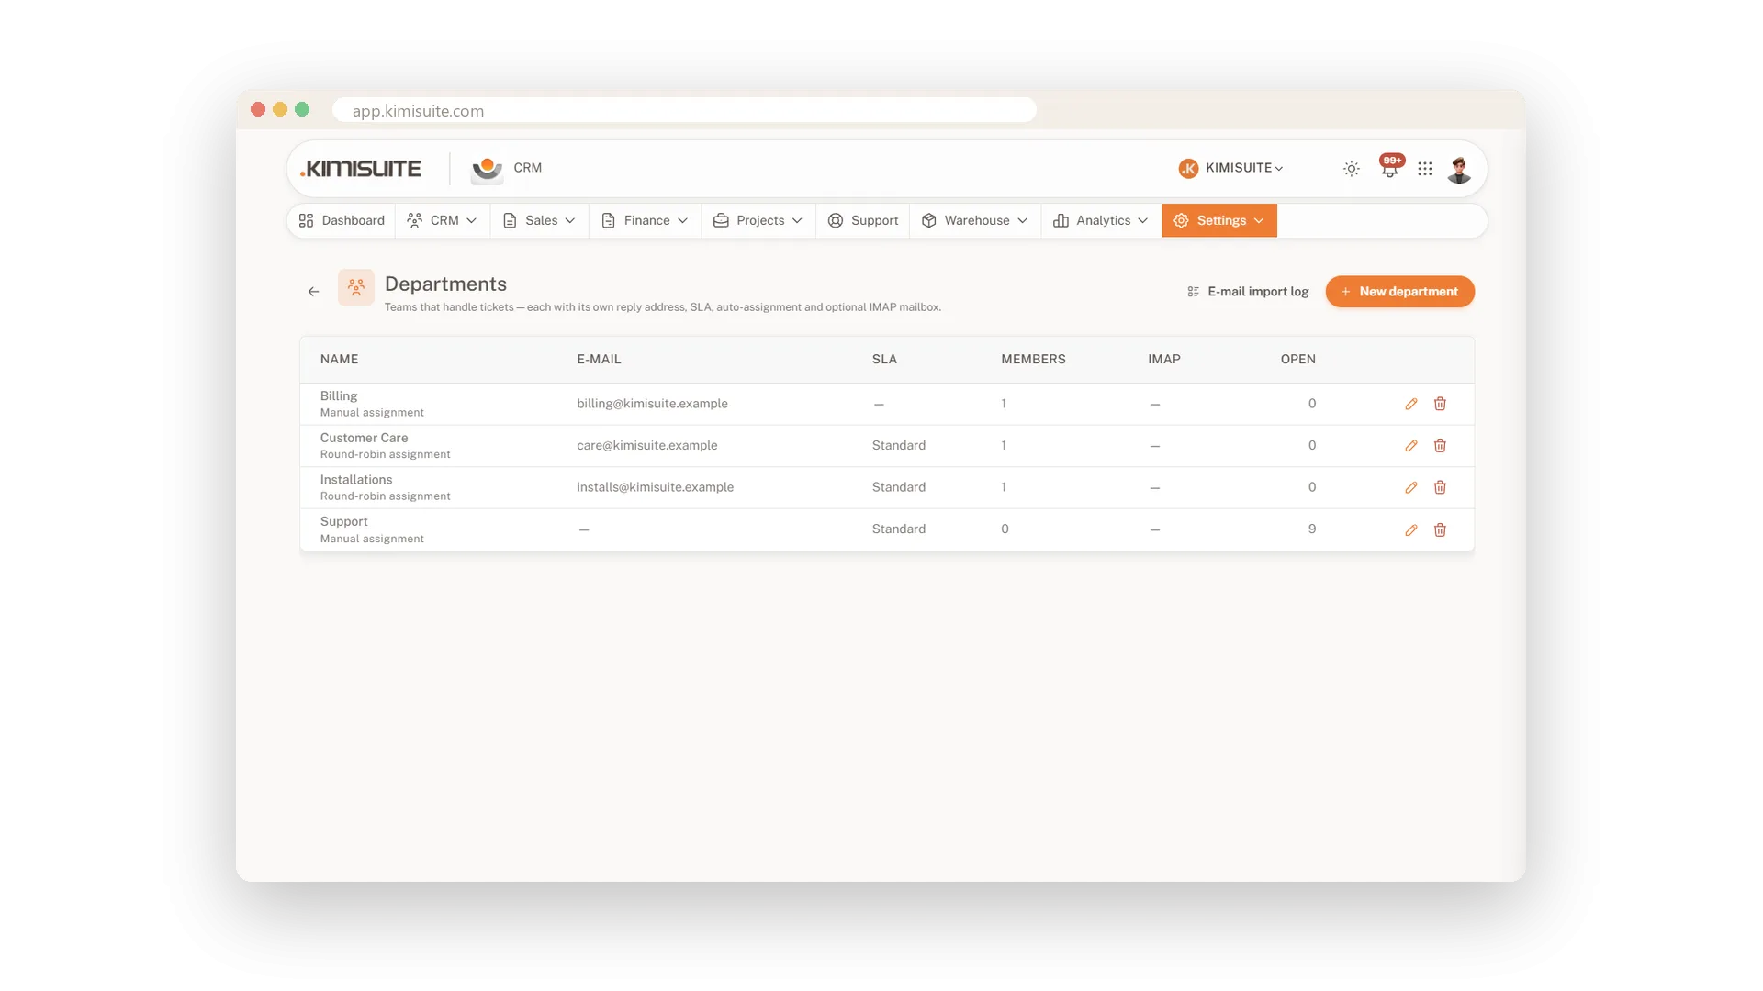Expand the CRM menu
1763x991 pixels.
443,220
